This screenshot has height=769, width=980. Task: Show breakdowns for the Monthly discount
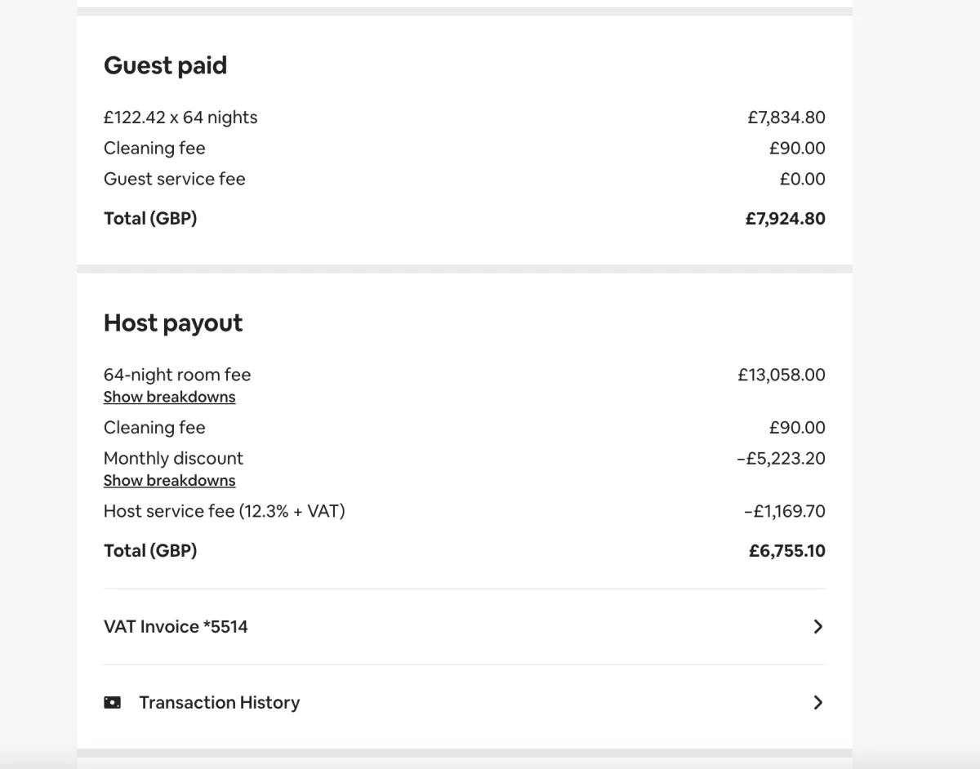pyautogui.click(x=169, y=480)
